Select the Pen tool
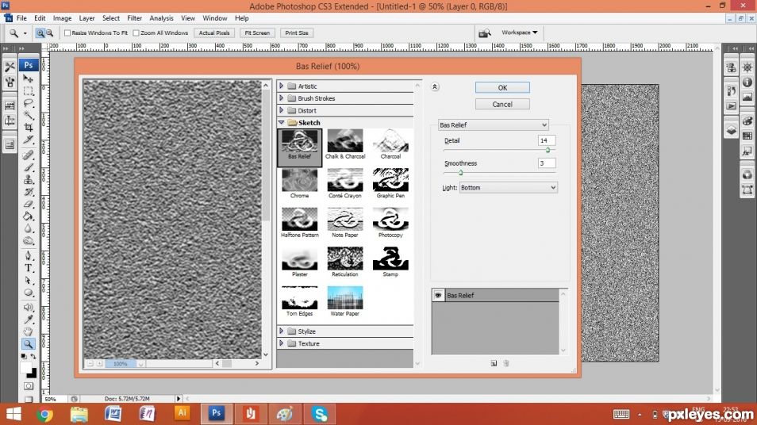This screenshot has height=425, width=757. (28, 255)
